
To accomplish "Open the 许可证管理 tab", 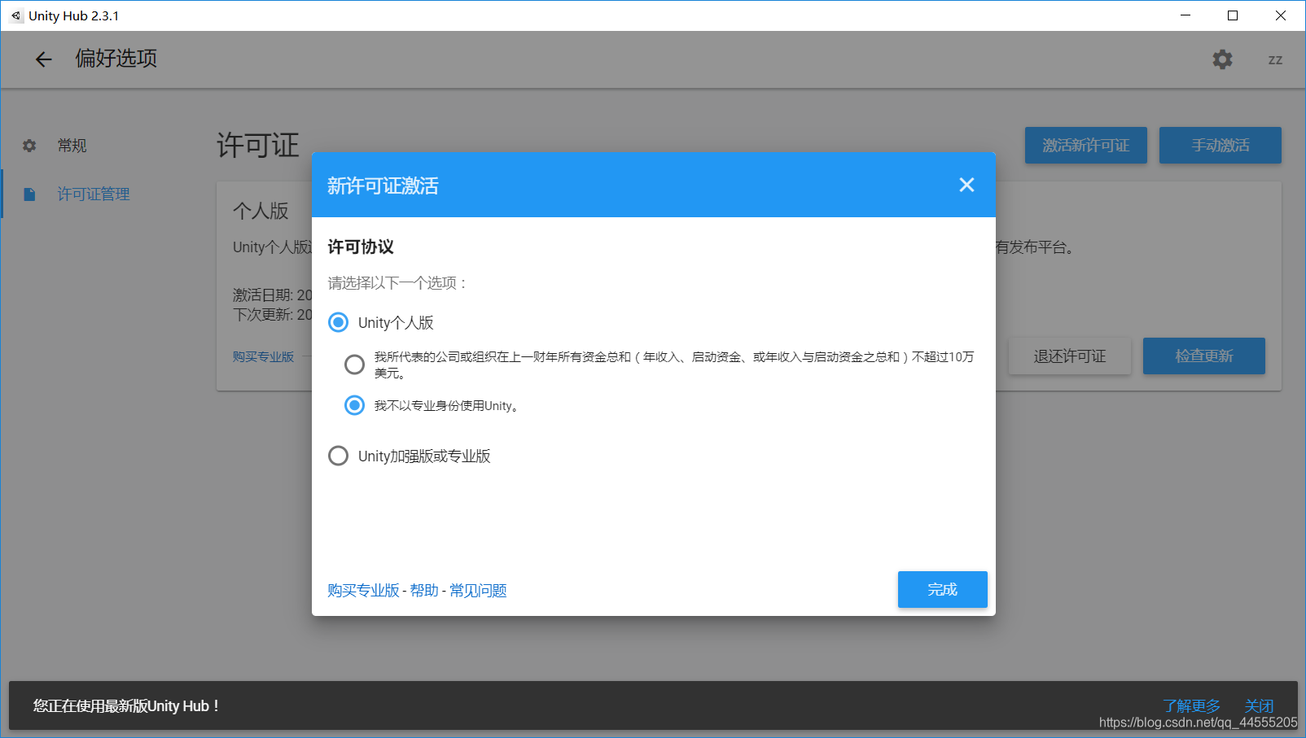I will tap(94, 194).
